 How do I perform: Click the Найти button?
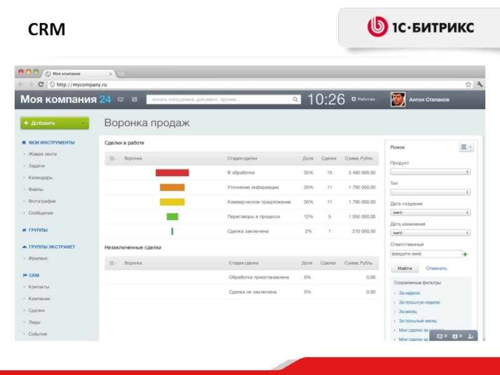[x=404, y=268]
